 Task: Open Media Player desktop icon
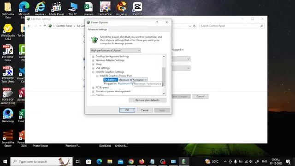coord(56,9)
